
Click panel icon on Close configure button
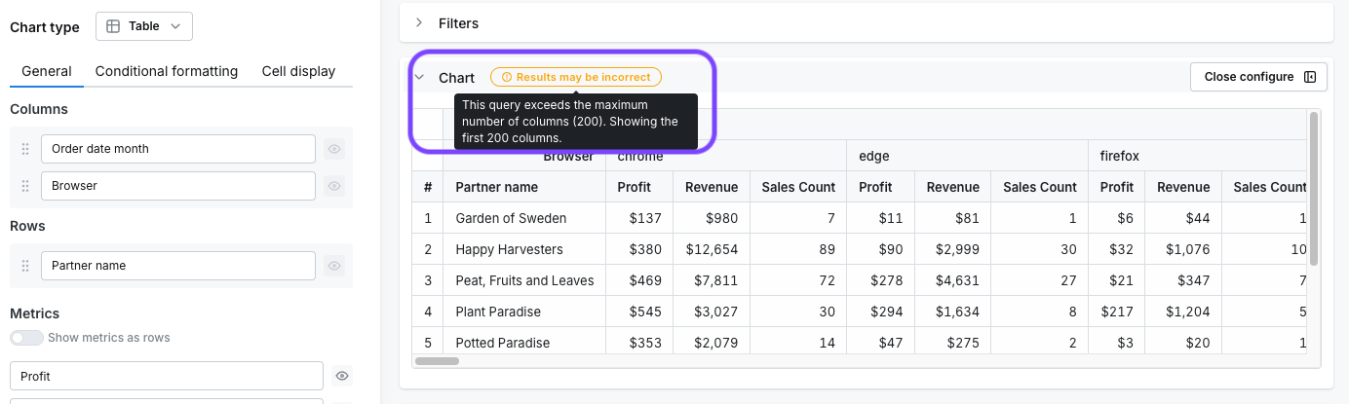click(x=1310, y=77)
